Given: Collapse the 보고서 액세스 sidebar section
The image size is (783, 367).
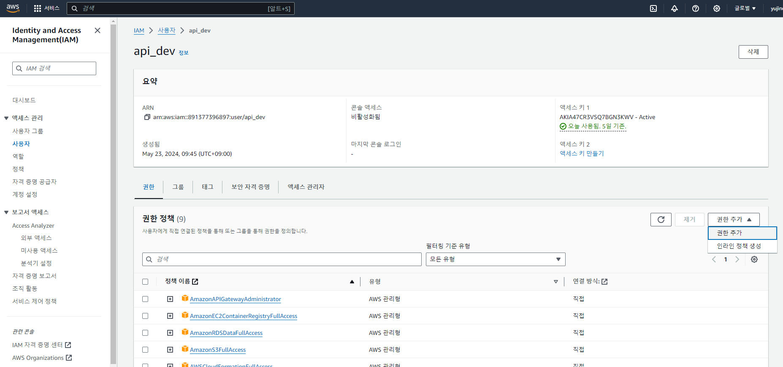Looking at the screenshot, I should click(x=6, y=212).
